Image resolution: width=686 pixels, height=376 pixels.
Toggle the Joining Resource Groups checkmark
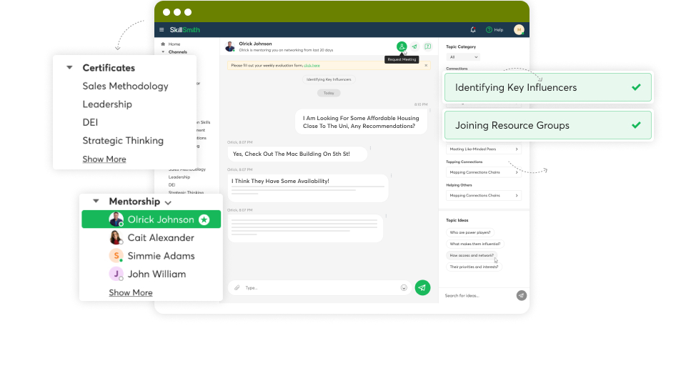click(636, 125)
